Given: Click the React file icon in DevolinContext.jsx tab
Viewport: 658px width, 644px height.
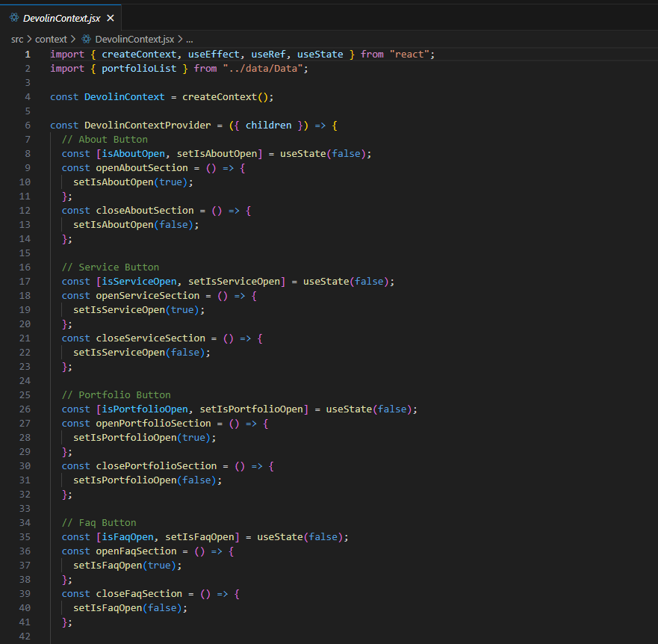Looking at the screenshot, I should coord(14,18).
